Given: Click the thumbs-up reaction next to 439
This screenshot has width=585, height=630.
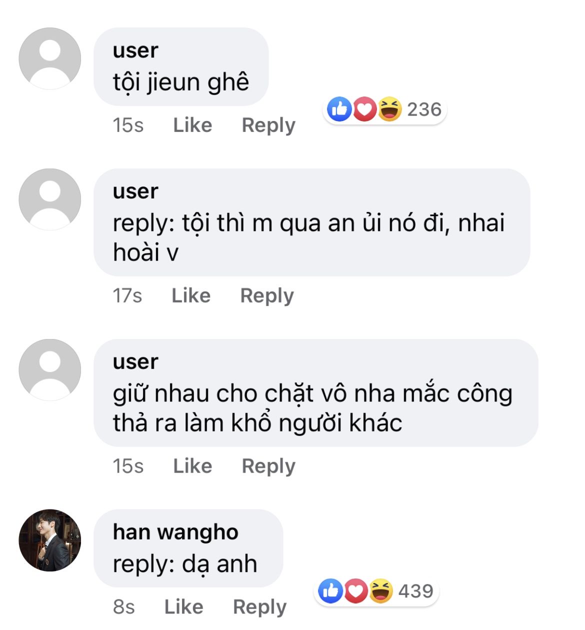Looking at the screenshot, I should pos(331,591).
